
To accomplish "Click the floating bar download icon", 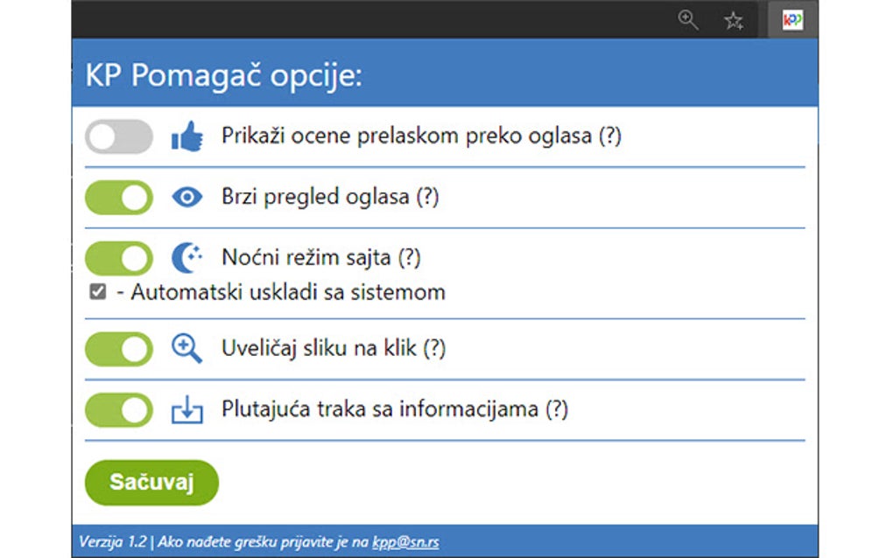I will (x=186, y=409).
